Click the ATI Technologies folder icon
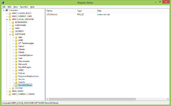Viewport: 171px width, 106px height. point(16,43)
